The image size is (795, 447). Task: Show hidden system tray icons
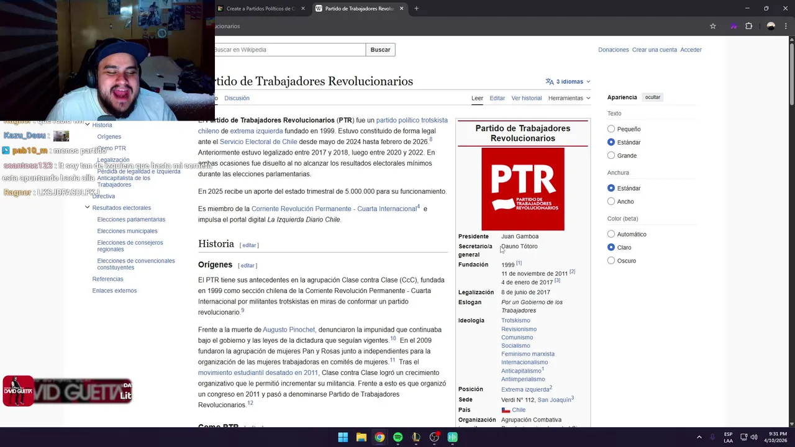(699, 437)
